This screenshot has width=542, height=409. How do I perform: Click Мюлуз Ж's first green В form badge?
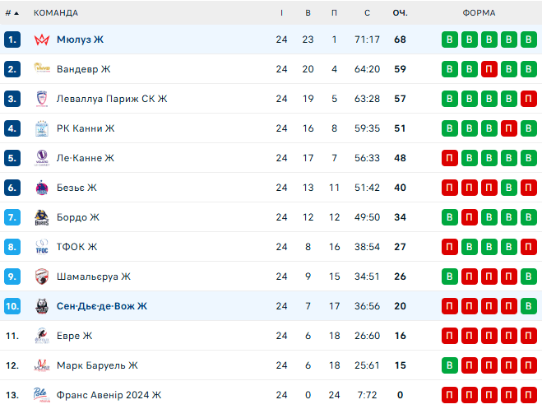[x=449, y=40]
